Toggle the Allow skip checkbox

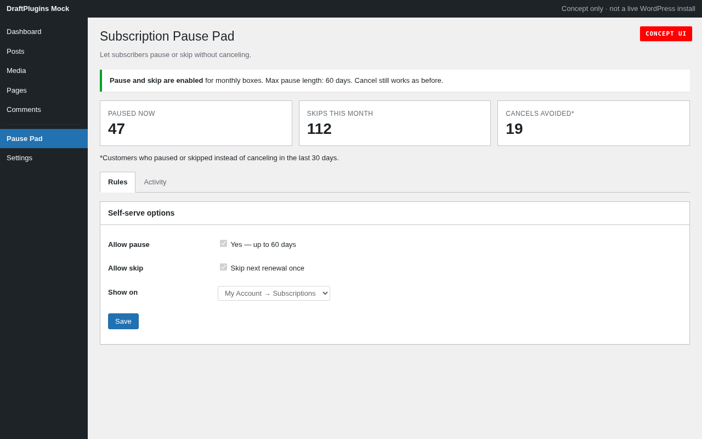[x=223, y=267]
